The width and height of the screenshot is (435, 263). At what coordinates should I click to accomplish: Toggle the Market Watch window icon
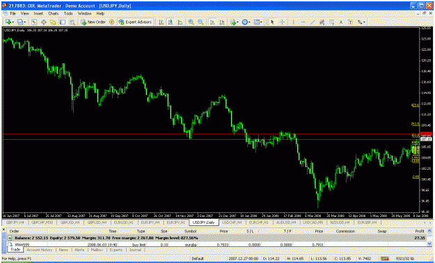[34, 22]
